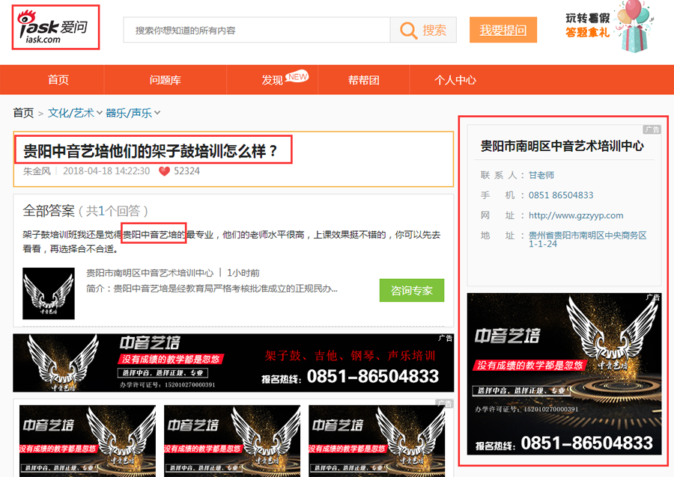The width and height of the screenshot is (674, 477).
Task: Open the 问题库 nav tab
Action: (x=165, y=80)
